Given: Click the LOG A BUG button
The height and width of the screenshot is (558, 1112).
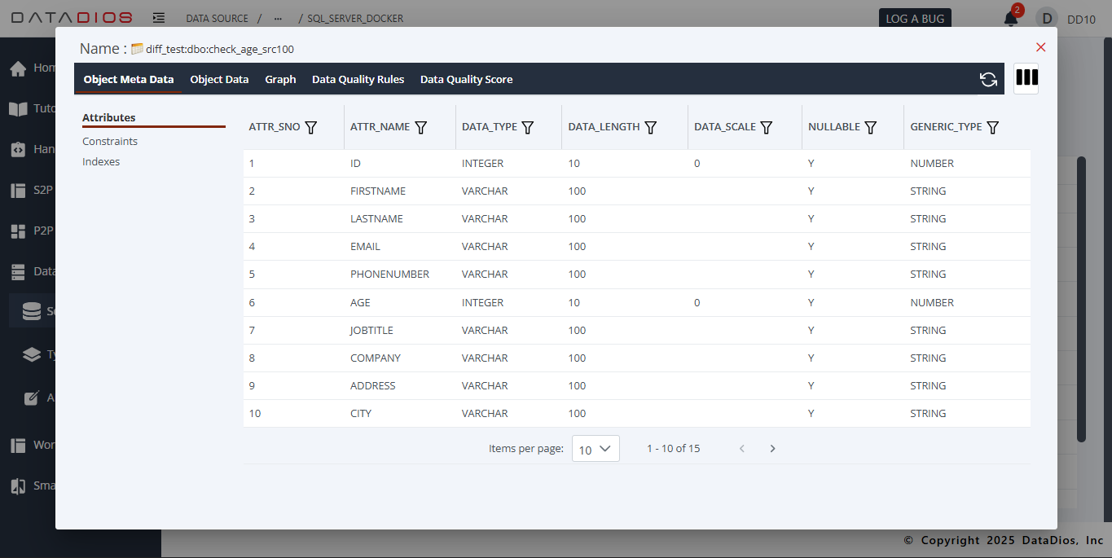Looking at the screenshot, I should 914,17.
